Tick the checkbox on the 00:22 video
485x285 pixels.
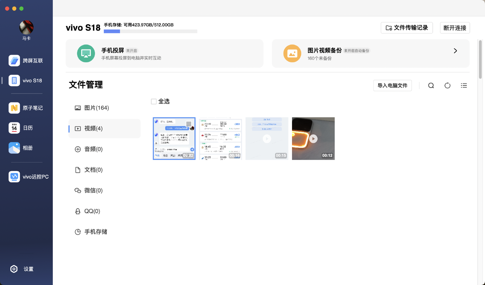tap(189, 124)
